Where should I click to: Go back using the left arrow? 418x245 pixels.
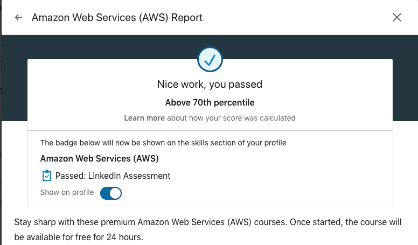point(19,17)
